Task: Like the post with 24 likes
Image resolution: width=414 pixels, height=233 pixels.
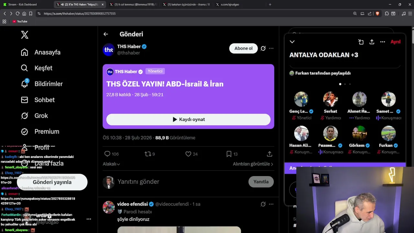Action: point(188,154)
